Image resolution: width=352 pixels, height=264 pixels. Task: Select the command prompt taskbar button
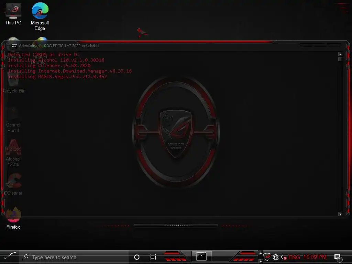tap(201, 257)
